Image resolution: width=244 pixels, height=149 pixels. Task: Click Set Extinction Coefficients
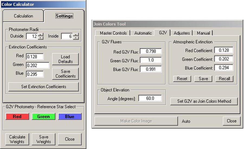pos(43,87)
